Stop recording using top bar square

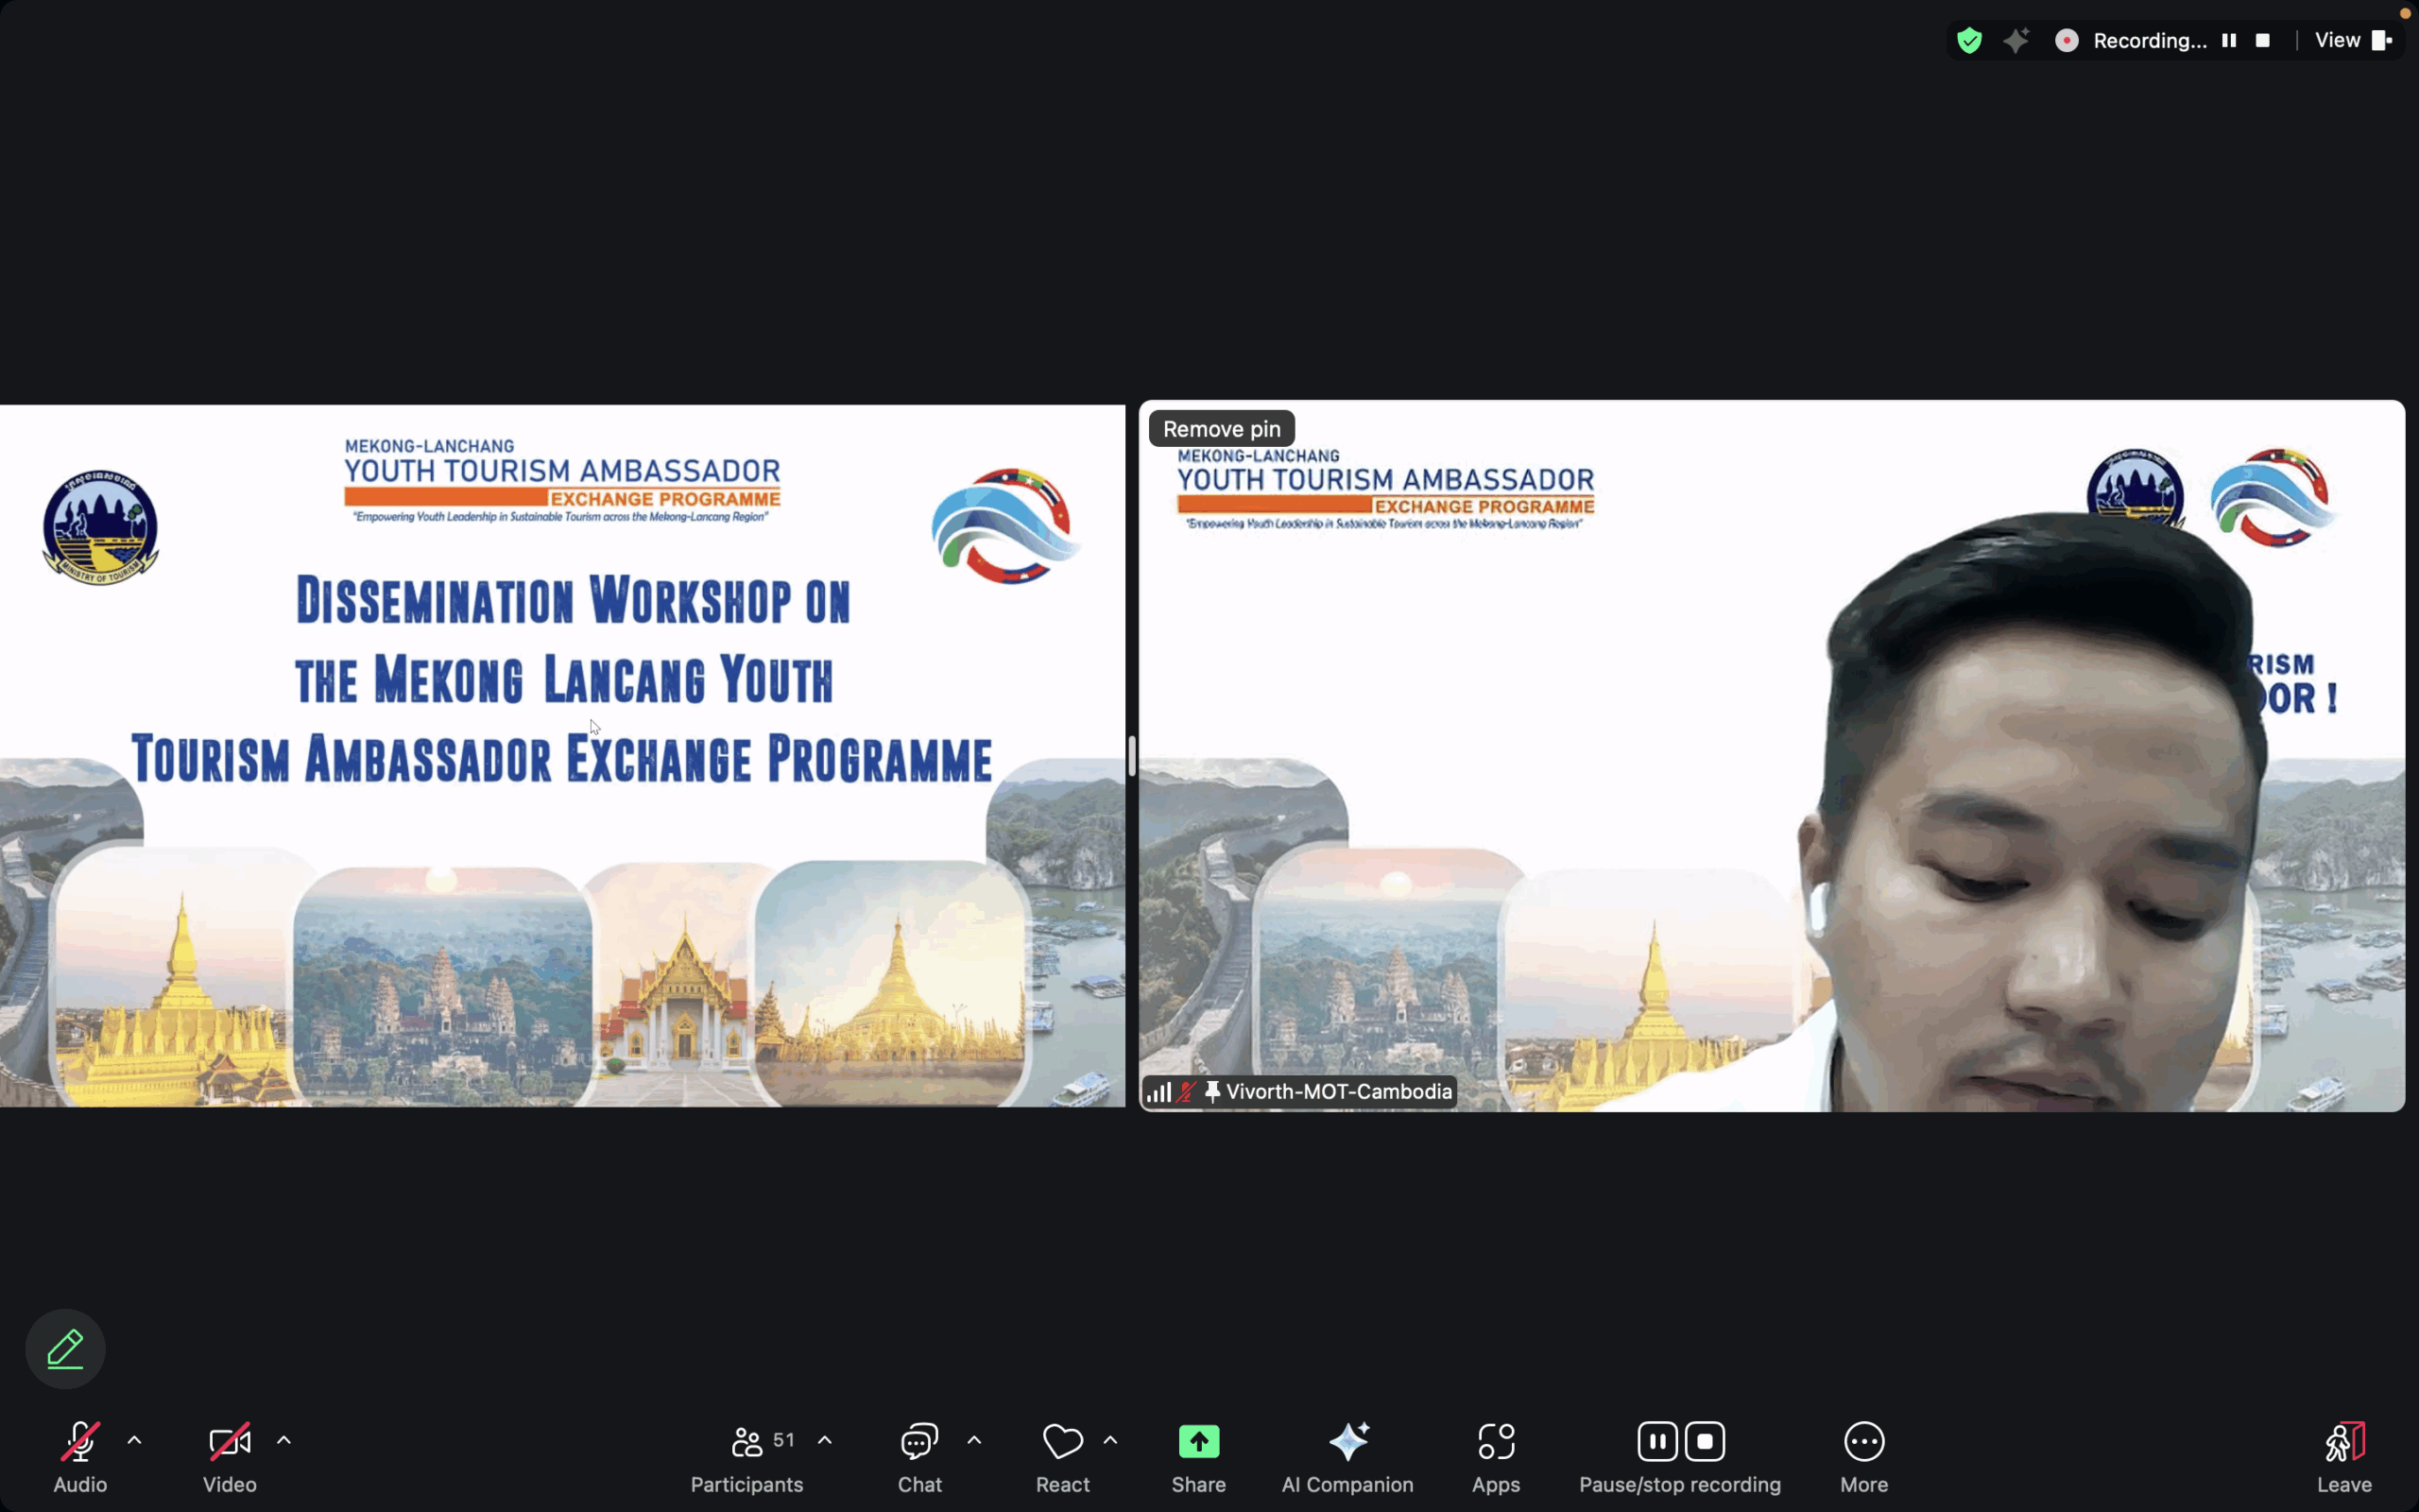tap(2263, 40)
